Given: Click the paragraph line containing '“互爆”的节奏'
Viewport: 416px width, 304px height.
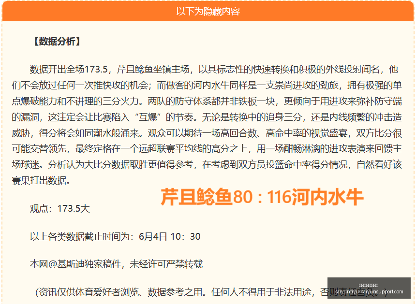Looking at the screenshot, I should [x=207, y=117].
